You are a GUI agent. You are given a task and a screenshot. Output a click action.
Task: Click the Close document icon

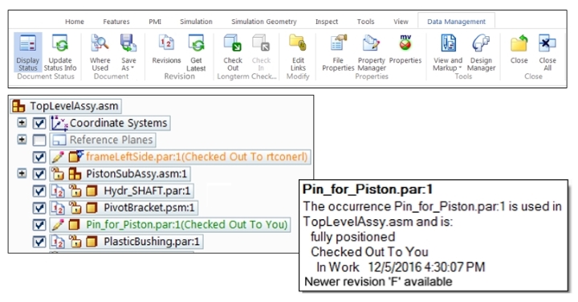519,43
